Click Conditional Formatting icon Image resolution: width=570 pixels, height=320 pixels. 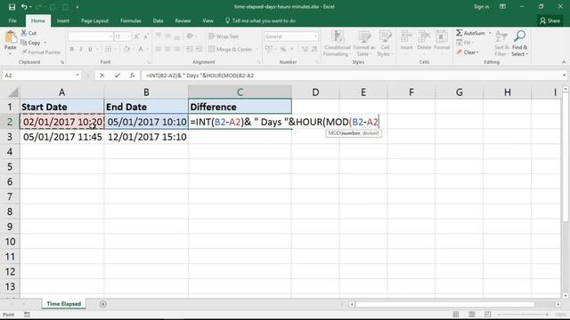338,36
